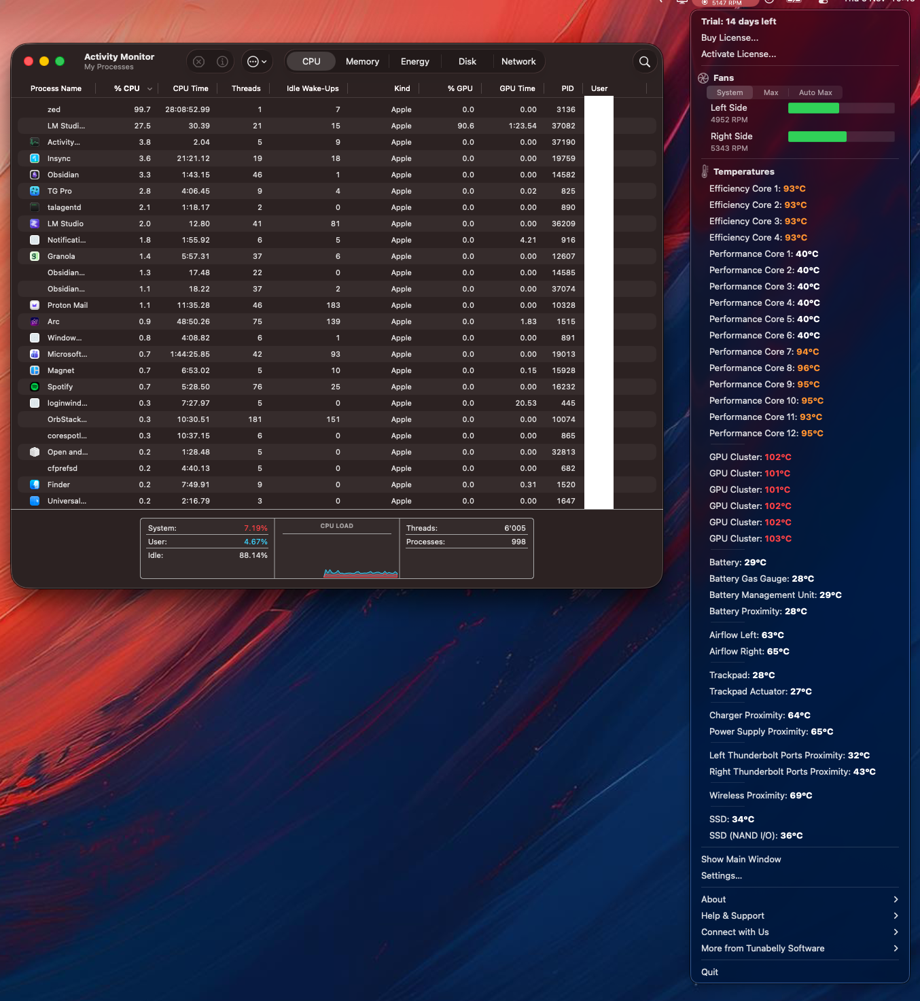Switch to the Disk tab

(467, 62)
